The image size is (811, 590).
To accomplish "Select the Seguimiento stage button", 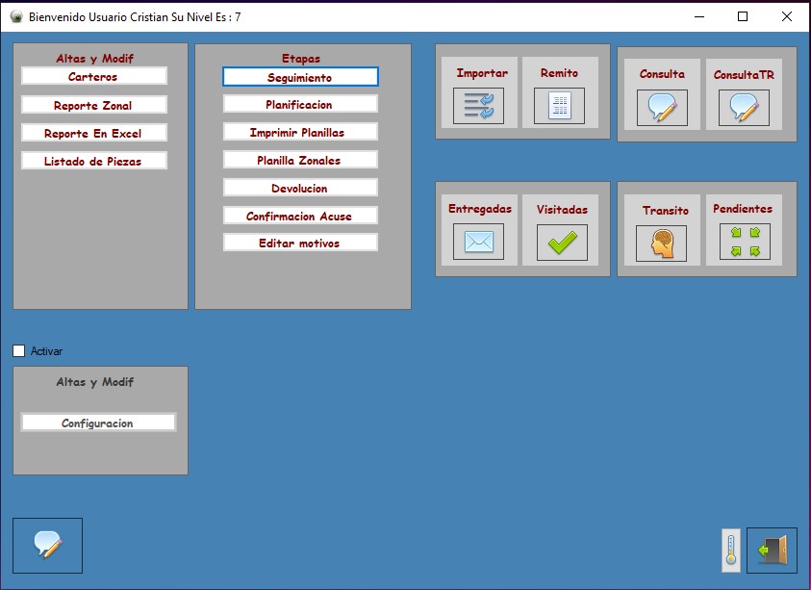I will (x=300, y=77).
